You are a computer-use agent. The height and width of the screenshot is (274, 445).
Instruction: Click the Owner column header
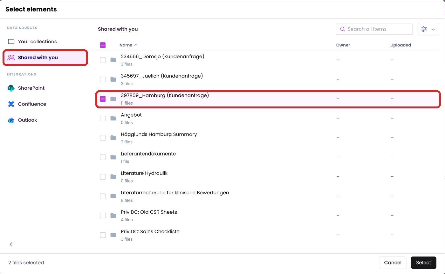(343, 45)
